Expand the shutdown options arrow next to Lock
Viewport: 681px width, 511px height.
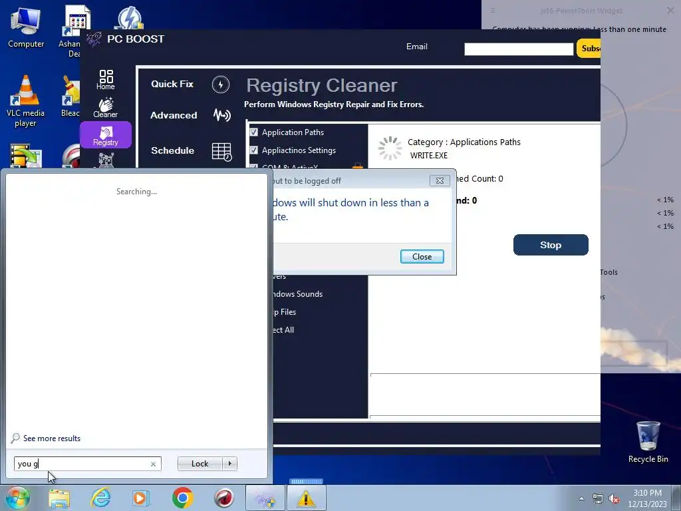[x=229, y=464]
